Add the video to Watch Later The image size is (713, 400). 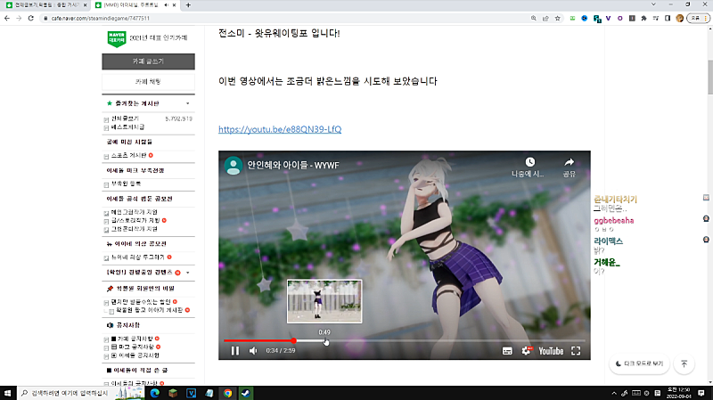coord(529,163)
